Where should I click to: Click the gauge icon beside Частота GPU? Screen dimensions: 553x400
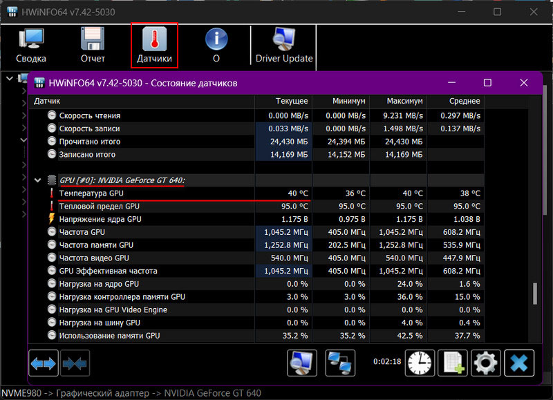[52, 232]
